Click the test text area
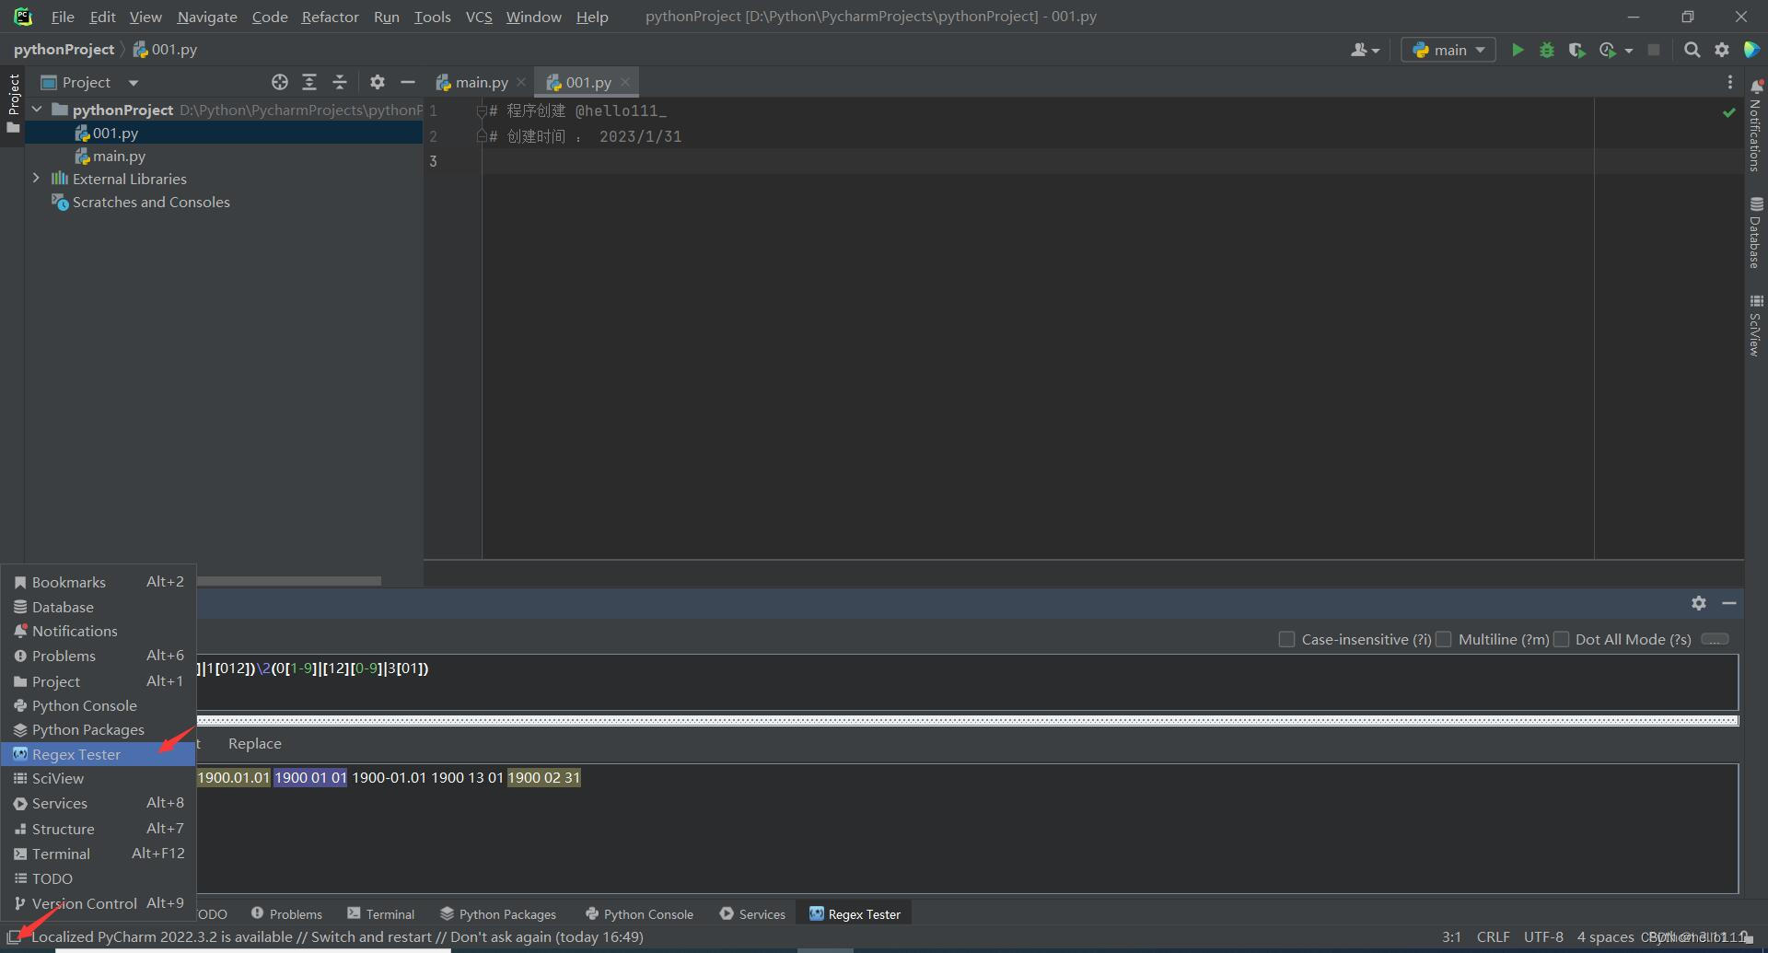The height and width of the screenshot is (953, 1768). (x=967, y=828)
